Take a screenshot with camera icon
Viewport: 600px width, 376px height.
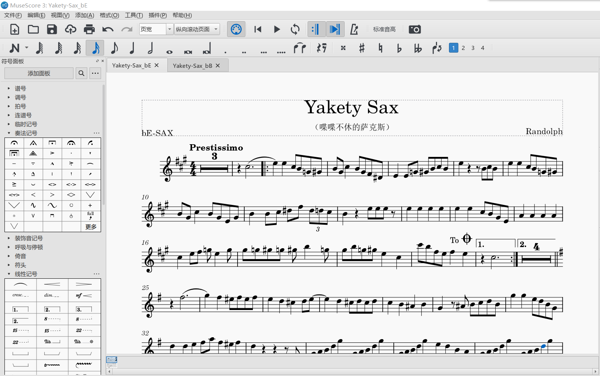click(415, 29)
